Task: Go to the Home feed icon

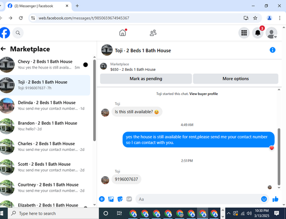Action: click(x=122, y=33)
